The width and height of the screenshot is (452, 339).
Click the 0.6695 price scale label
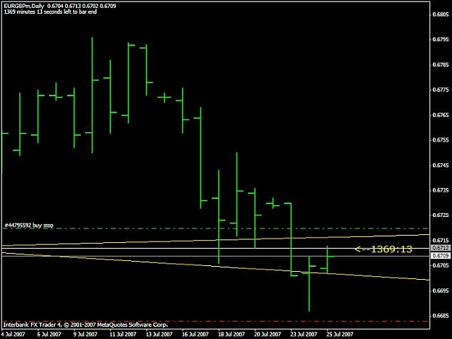click(440, 291)
